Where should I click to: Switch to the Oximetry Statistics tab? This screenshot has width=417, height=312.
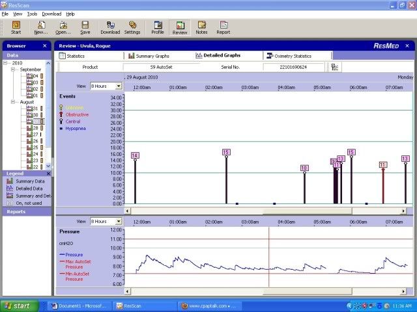tap(292, 56)
